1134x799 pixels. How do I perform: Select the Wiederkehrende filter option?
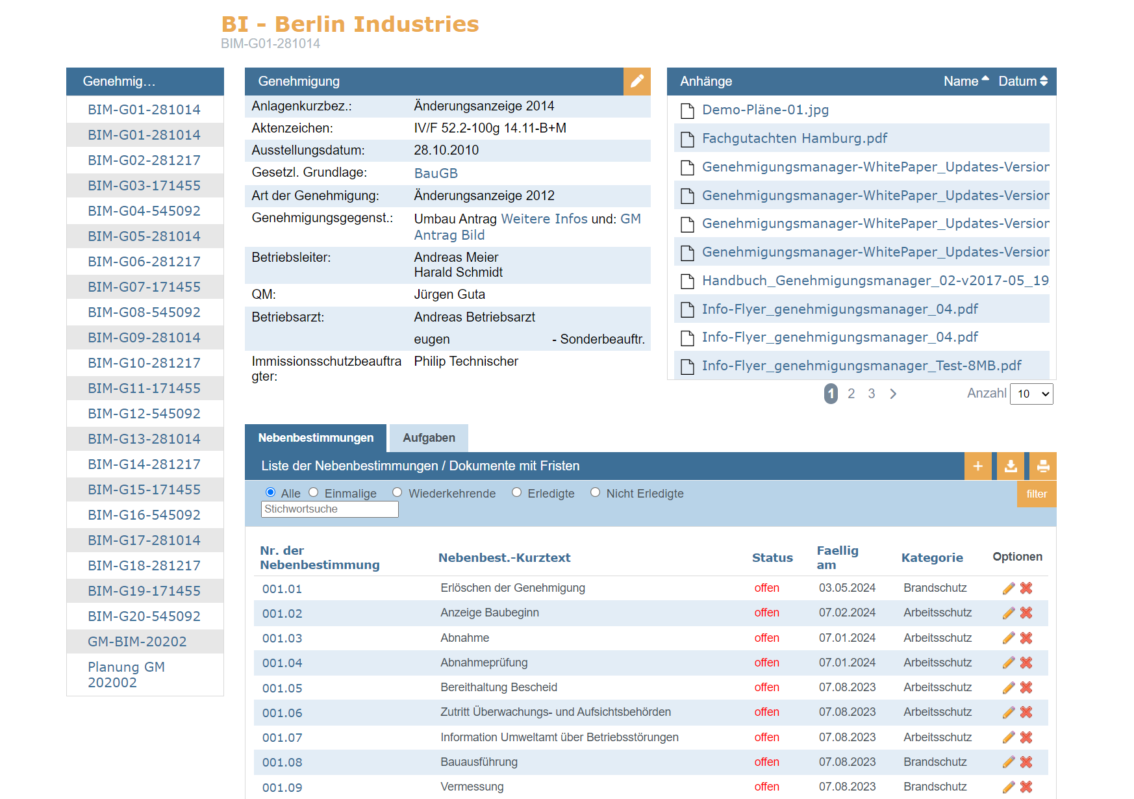pyautogui.click(x=397, y=492)
